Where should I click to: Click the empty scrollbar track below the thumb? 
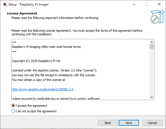click(x=152, y=72)
